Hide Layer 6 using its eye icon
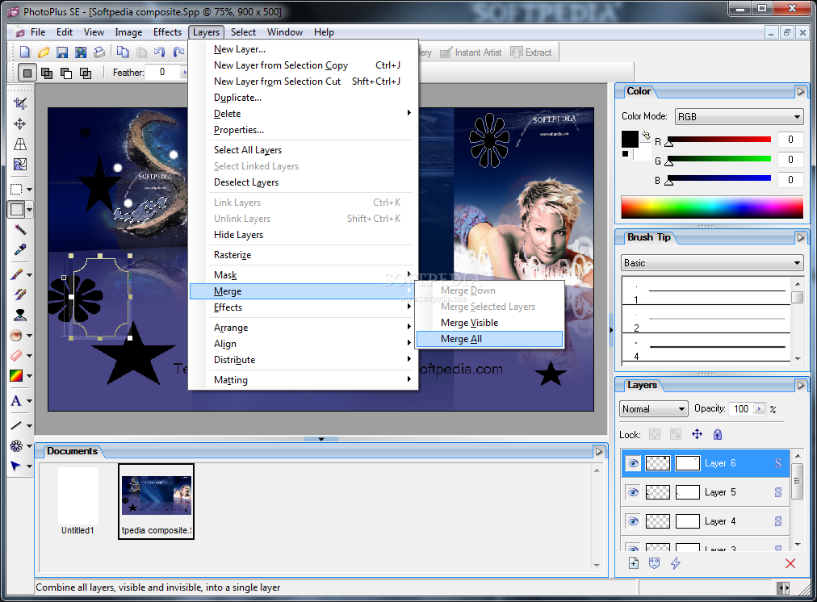The width and height of the screenshot is (817, 602). tap(633, 463)
